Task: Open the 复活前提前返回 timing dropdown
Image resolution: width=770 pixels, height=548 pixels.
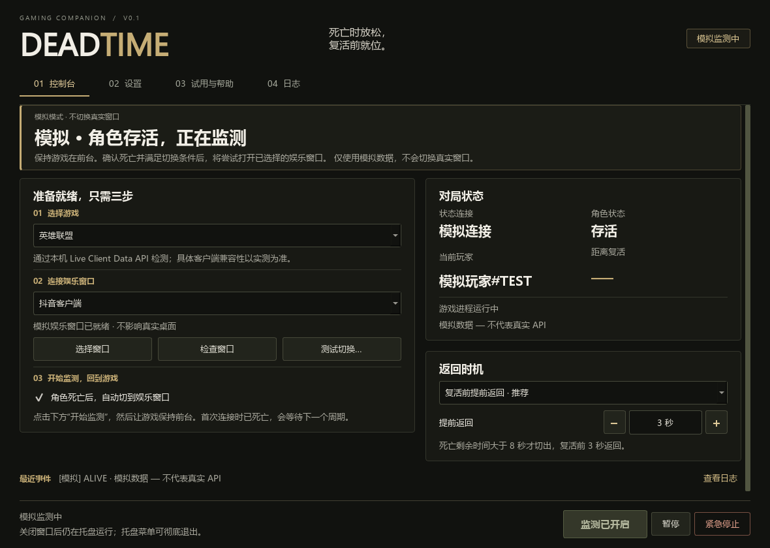Action: click(583, 392)
